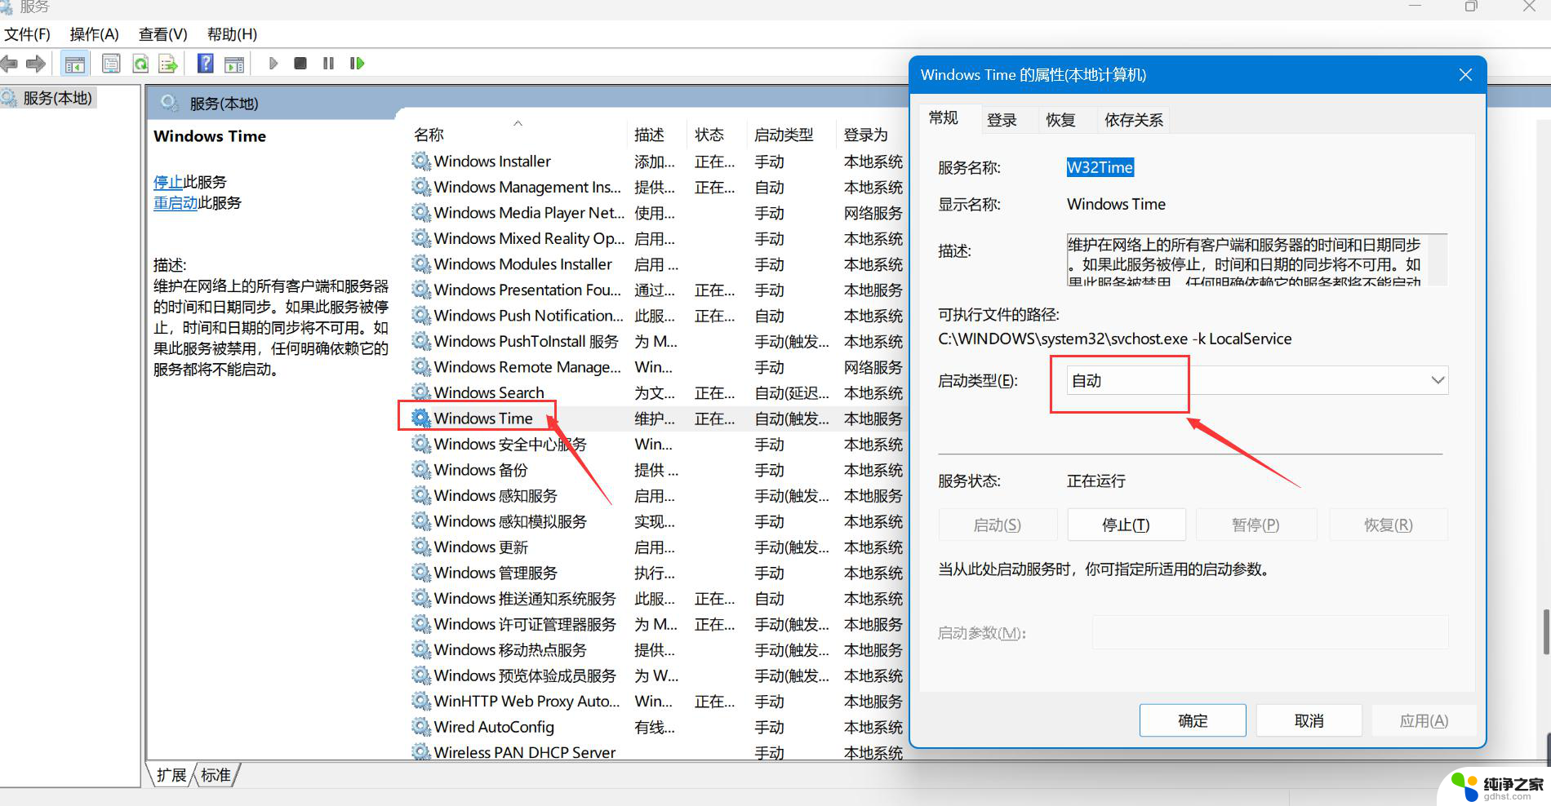The image size is (1551, 806).
Task: Click the 确定 button
Action: (1193, 720)
